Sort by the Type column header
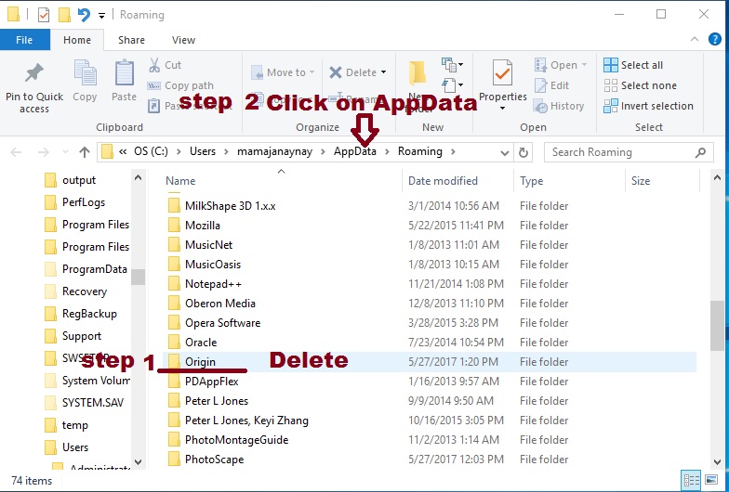The image size is (729, 492). point(532,181)
